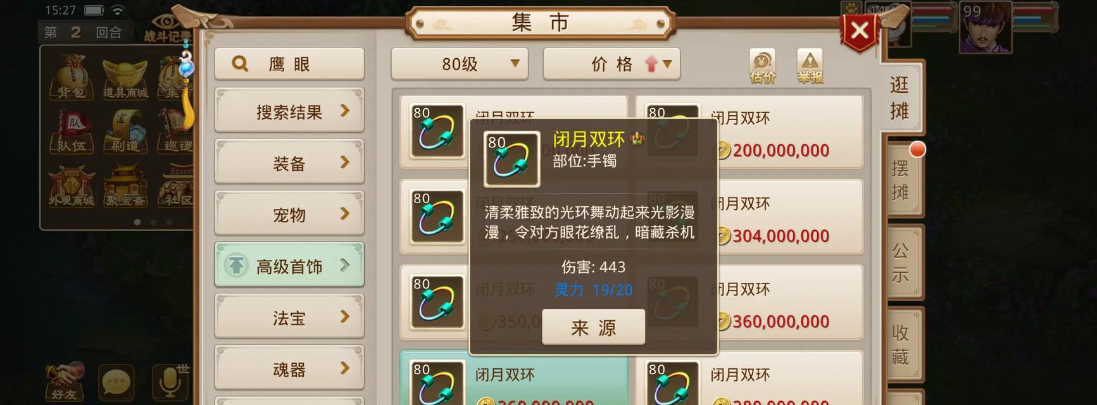Viewport: 1097px width, 405px height.
Task: Open the 队伍 team icon
Action: click(71, 132)
